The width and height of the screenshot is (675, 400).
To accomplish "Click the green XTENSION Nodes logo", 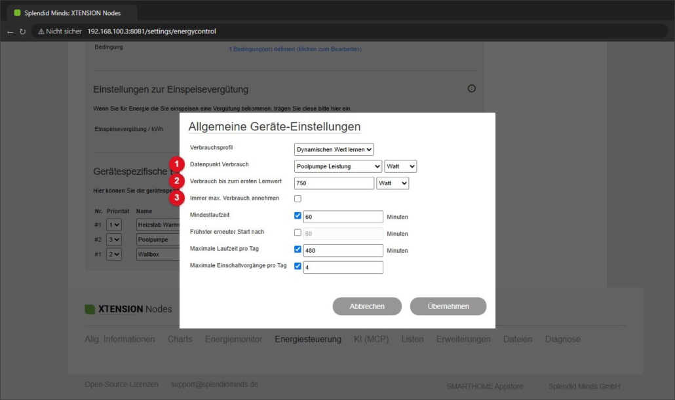I will 90,309.
